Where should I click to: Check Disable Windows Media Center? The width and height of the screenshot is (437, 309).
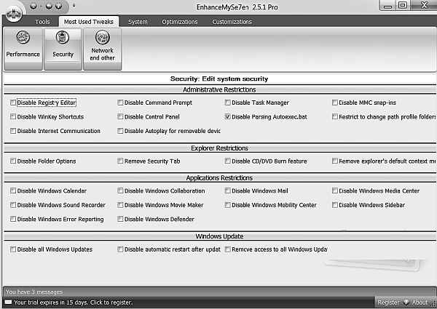(335, 190)
